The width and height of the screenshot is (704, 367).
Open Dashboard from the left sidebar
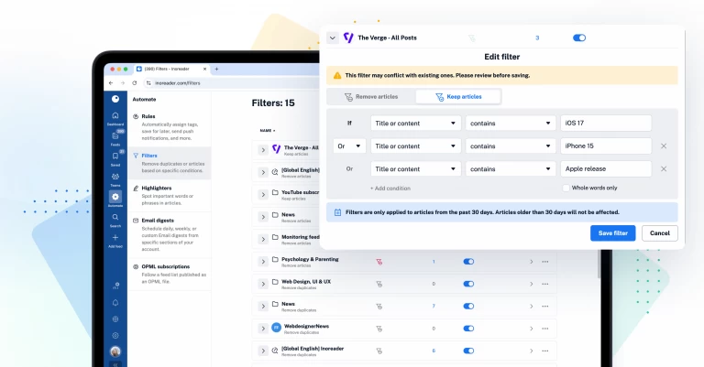(115, 117)
